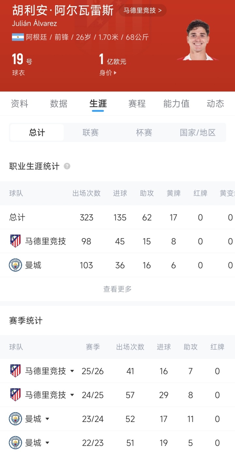Tap Manchester City crest in career stats row

pos(15,265)
